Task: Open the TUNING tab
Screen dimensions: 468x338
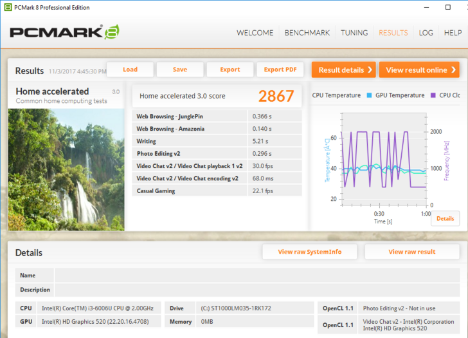Action: coord(354,33)
